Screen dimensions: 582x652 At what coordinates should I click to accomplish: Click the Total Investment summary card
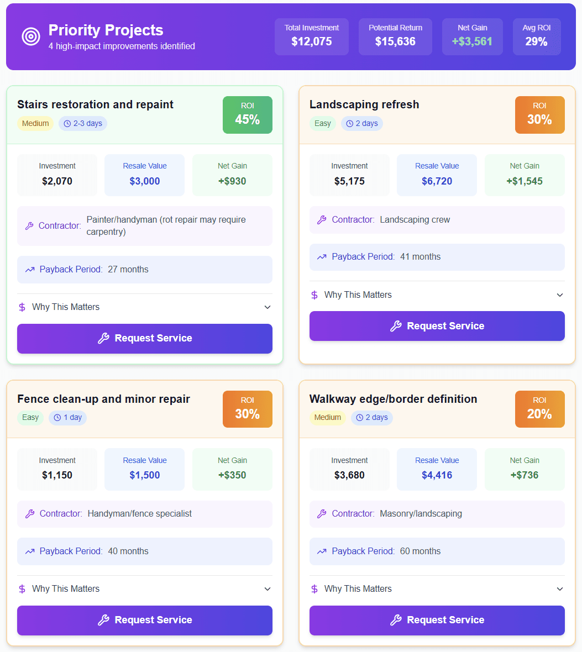pos(312,36)
